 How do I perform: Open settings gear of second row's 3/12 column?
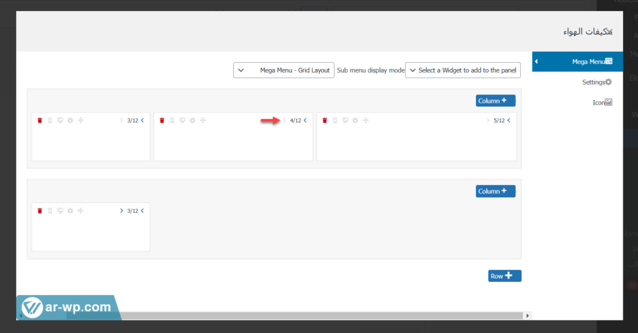[x=70, y=210]
